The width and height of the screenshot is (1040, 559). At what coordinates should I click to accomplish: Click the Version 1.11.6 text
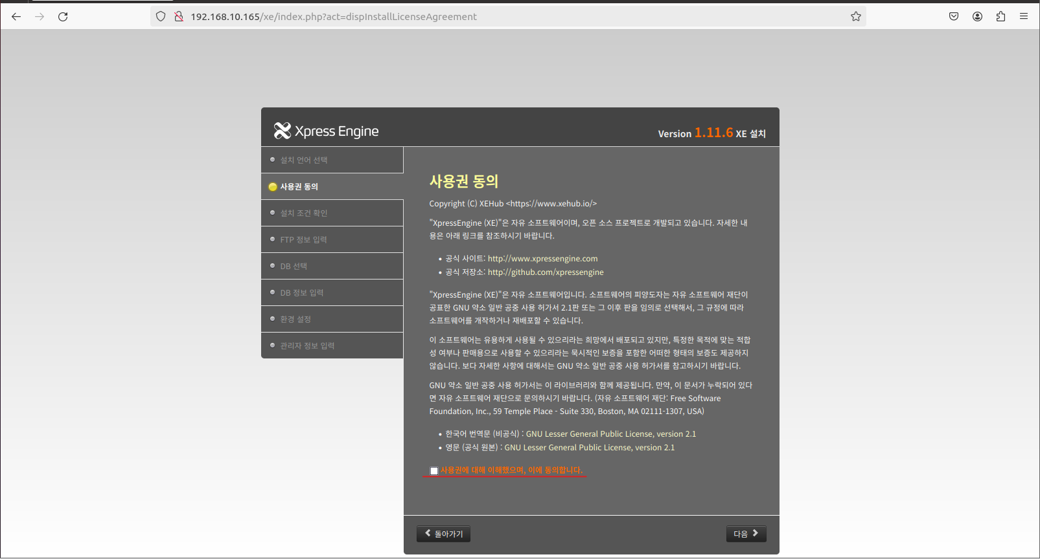(695, 133)
